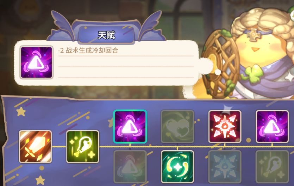Select the rightmost purple triangle talent
Viewport: 294px width, 186px height.
pos(272,127)
